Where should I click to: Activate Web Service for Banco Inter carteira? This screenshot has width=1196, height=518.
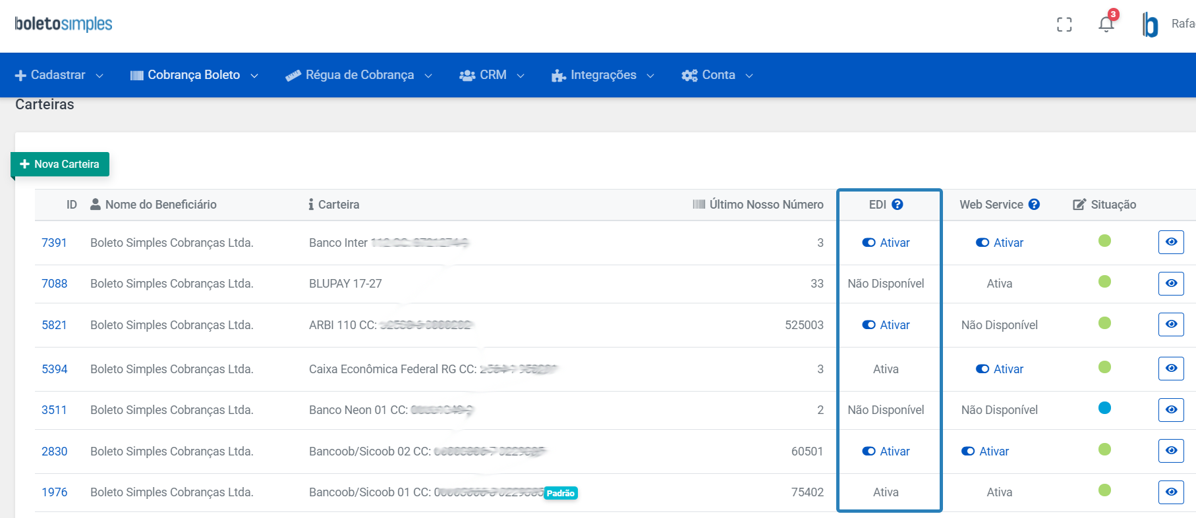tap(1000, 243)
